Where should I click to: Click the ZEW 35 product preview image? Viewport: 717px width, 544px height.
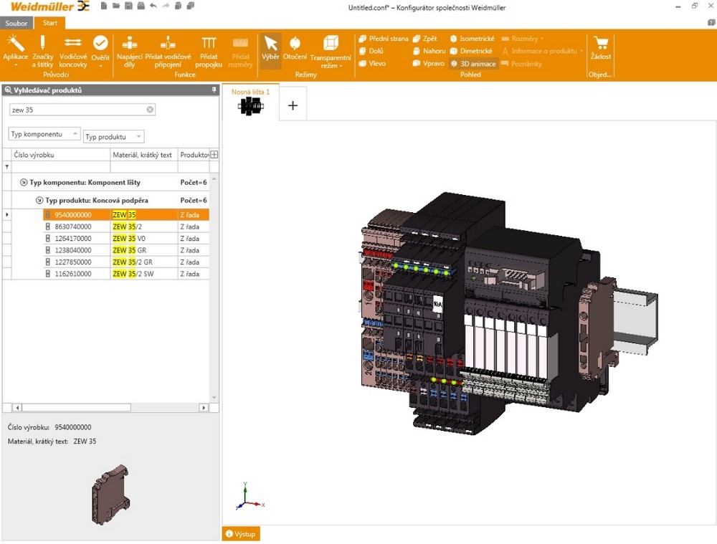click(x=110, y=494)
